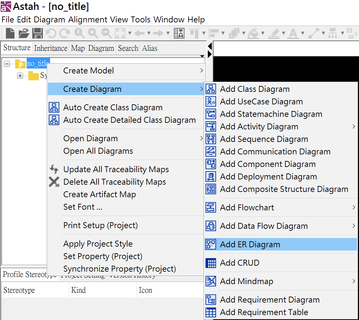Image resolution: width=359 pixels, height=320 pixels.
Task: Click the Undo toolbar icon
Action: [x=51, y=33]
